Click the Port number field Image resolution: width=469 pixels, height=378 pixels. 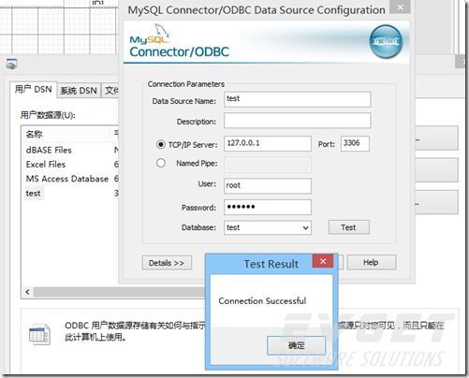pyautogui.click(x=355, y=143)
